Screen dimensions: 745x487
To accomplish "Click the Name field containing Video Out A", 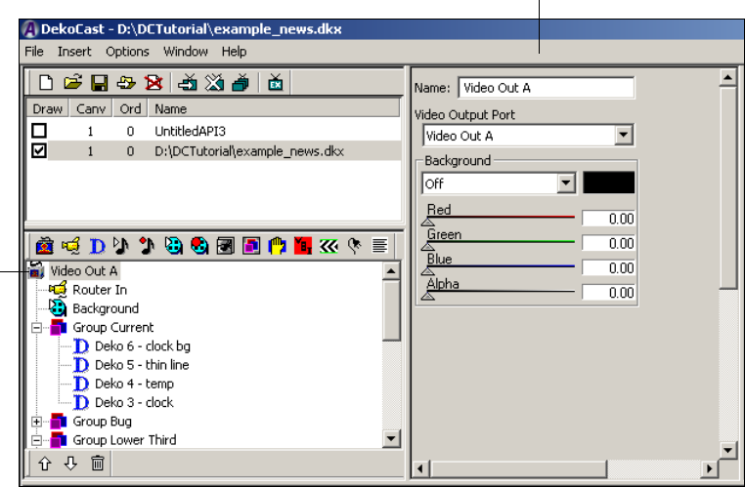I will pyautogui.click(x=546, y=88).
